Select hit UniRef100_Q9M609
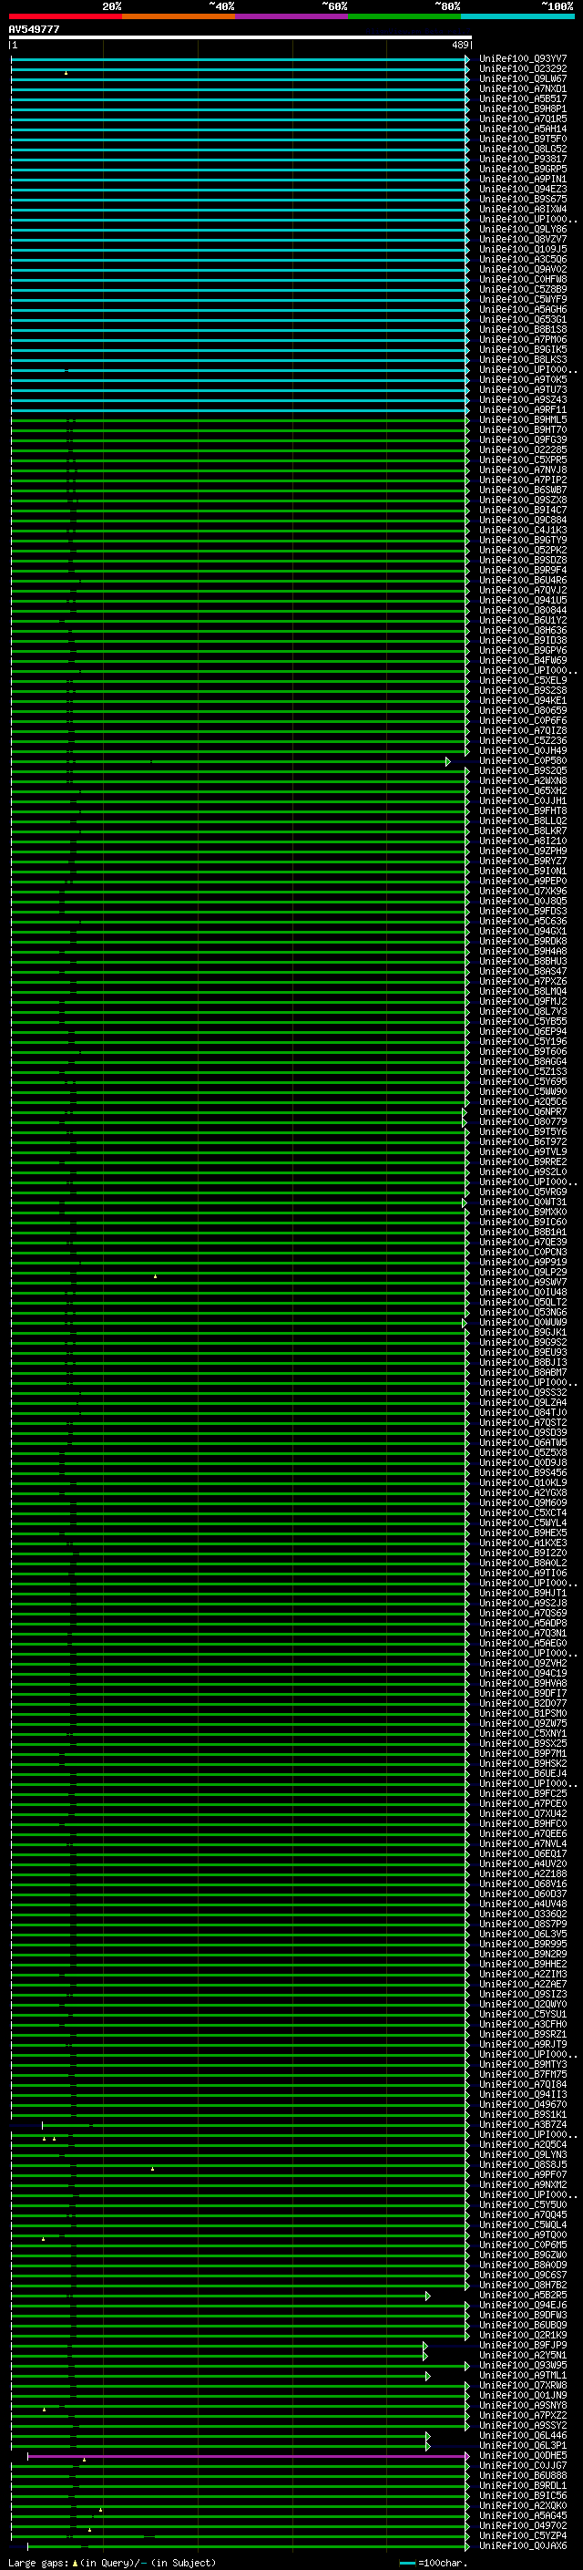This screenshot has height=2570, width=583. [x=522, y=1502]
